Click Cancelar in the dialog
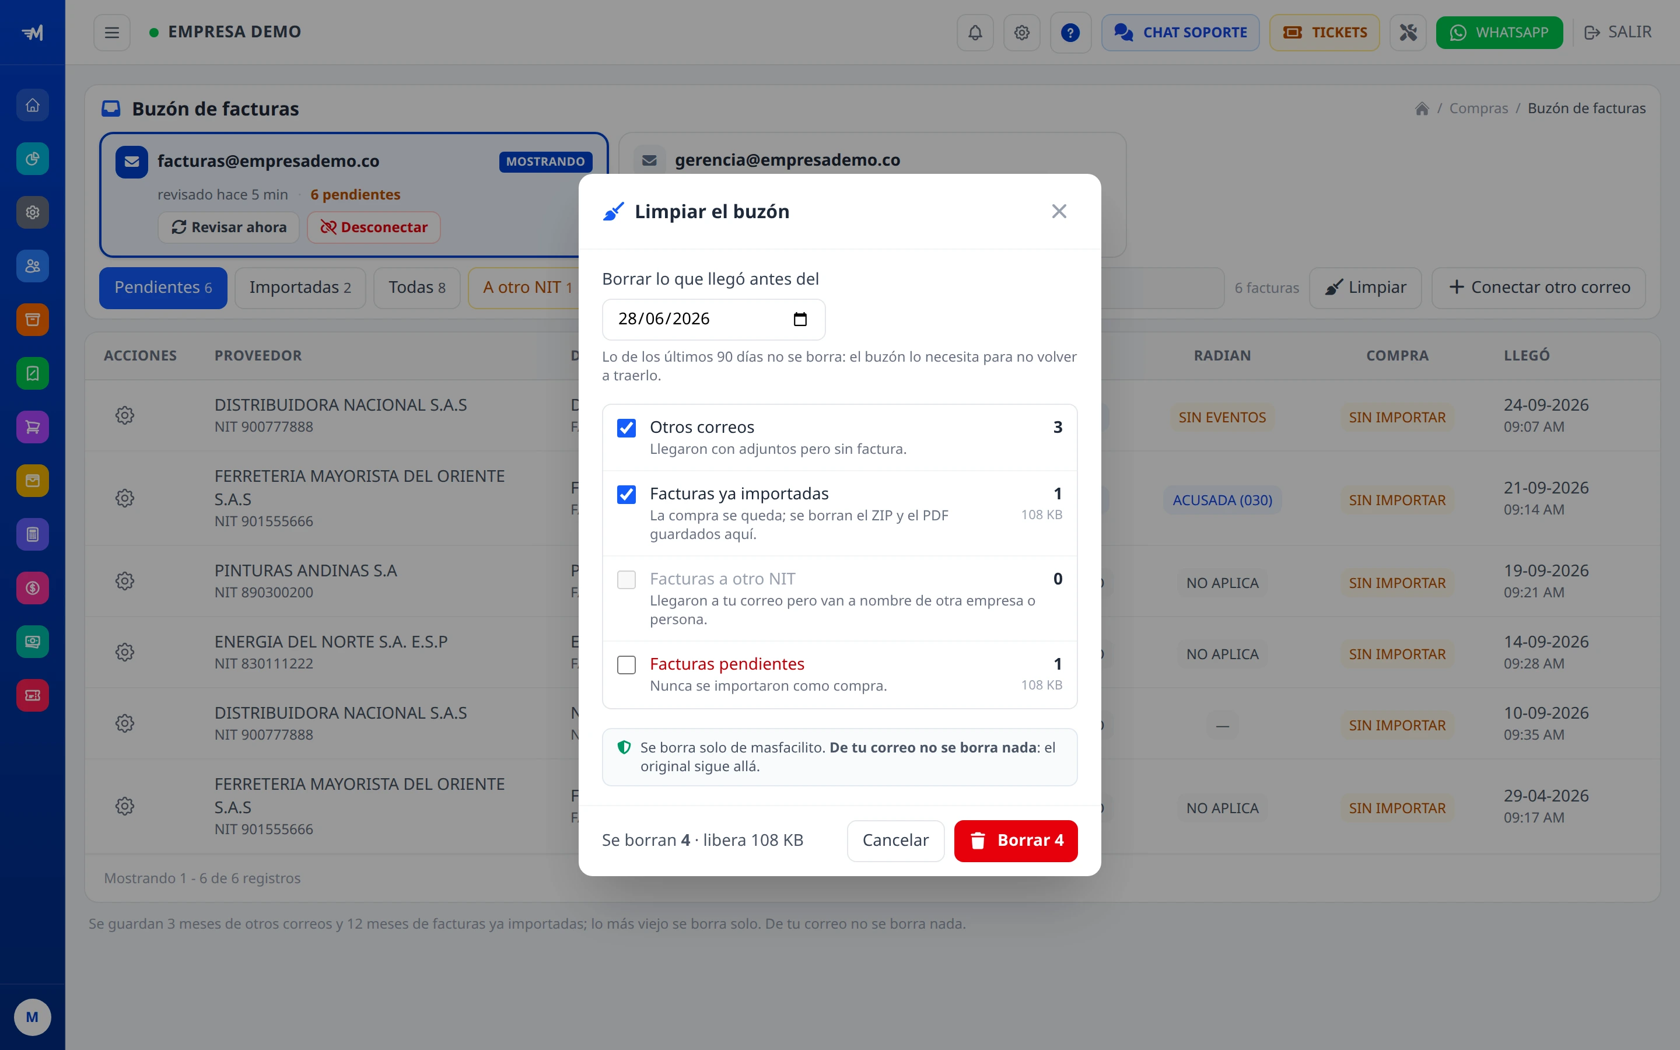1680x1050 pixels. pos(895,841)
